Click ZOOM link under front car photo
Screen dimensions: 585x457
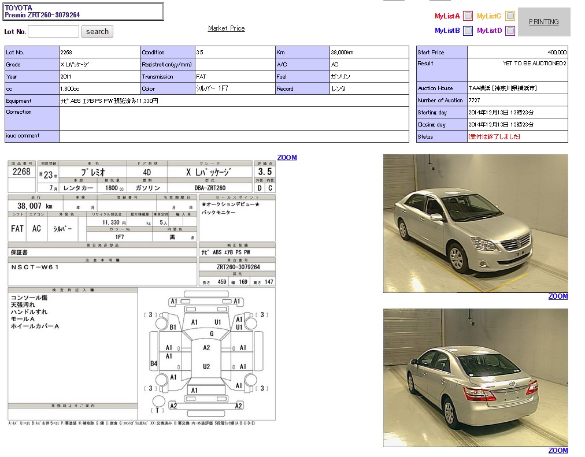click(x=558, y=296)
